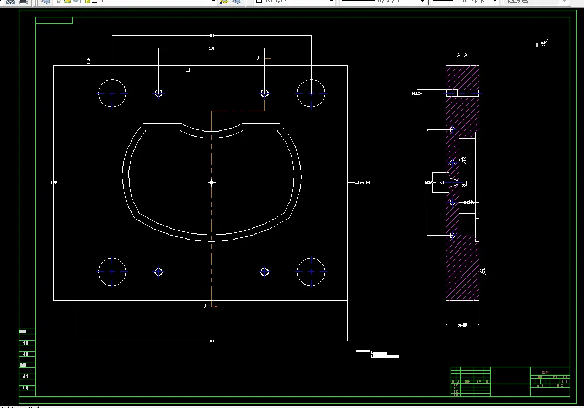Image resolution: width=584 pixels, height=408 pixels.
Task: Select the topmost horizontal dimension text
Action: (212, 36)
